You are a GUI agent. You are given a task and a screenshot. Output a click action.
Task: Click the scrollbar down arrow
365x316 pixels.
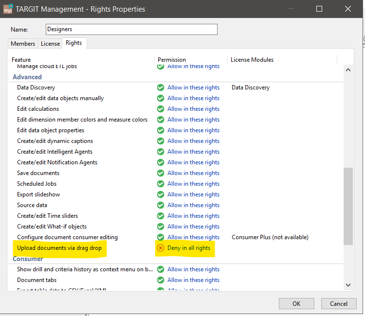(348, 285)
